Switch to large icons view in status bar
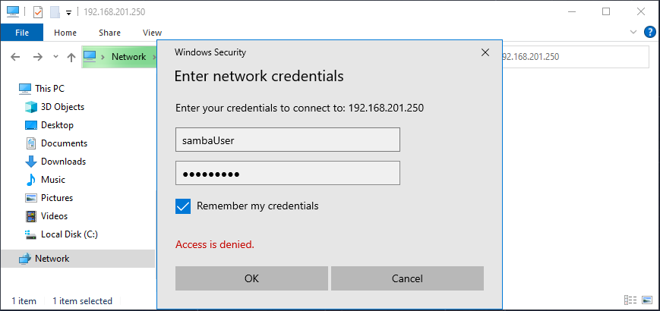Viewport: 660px width, 311px height. click(647, 301)
